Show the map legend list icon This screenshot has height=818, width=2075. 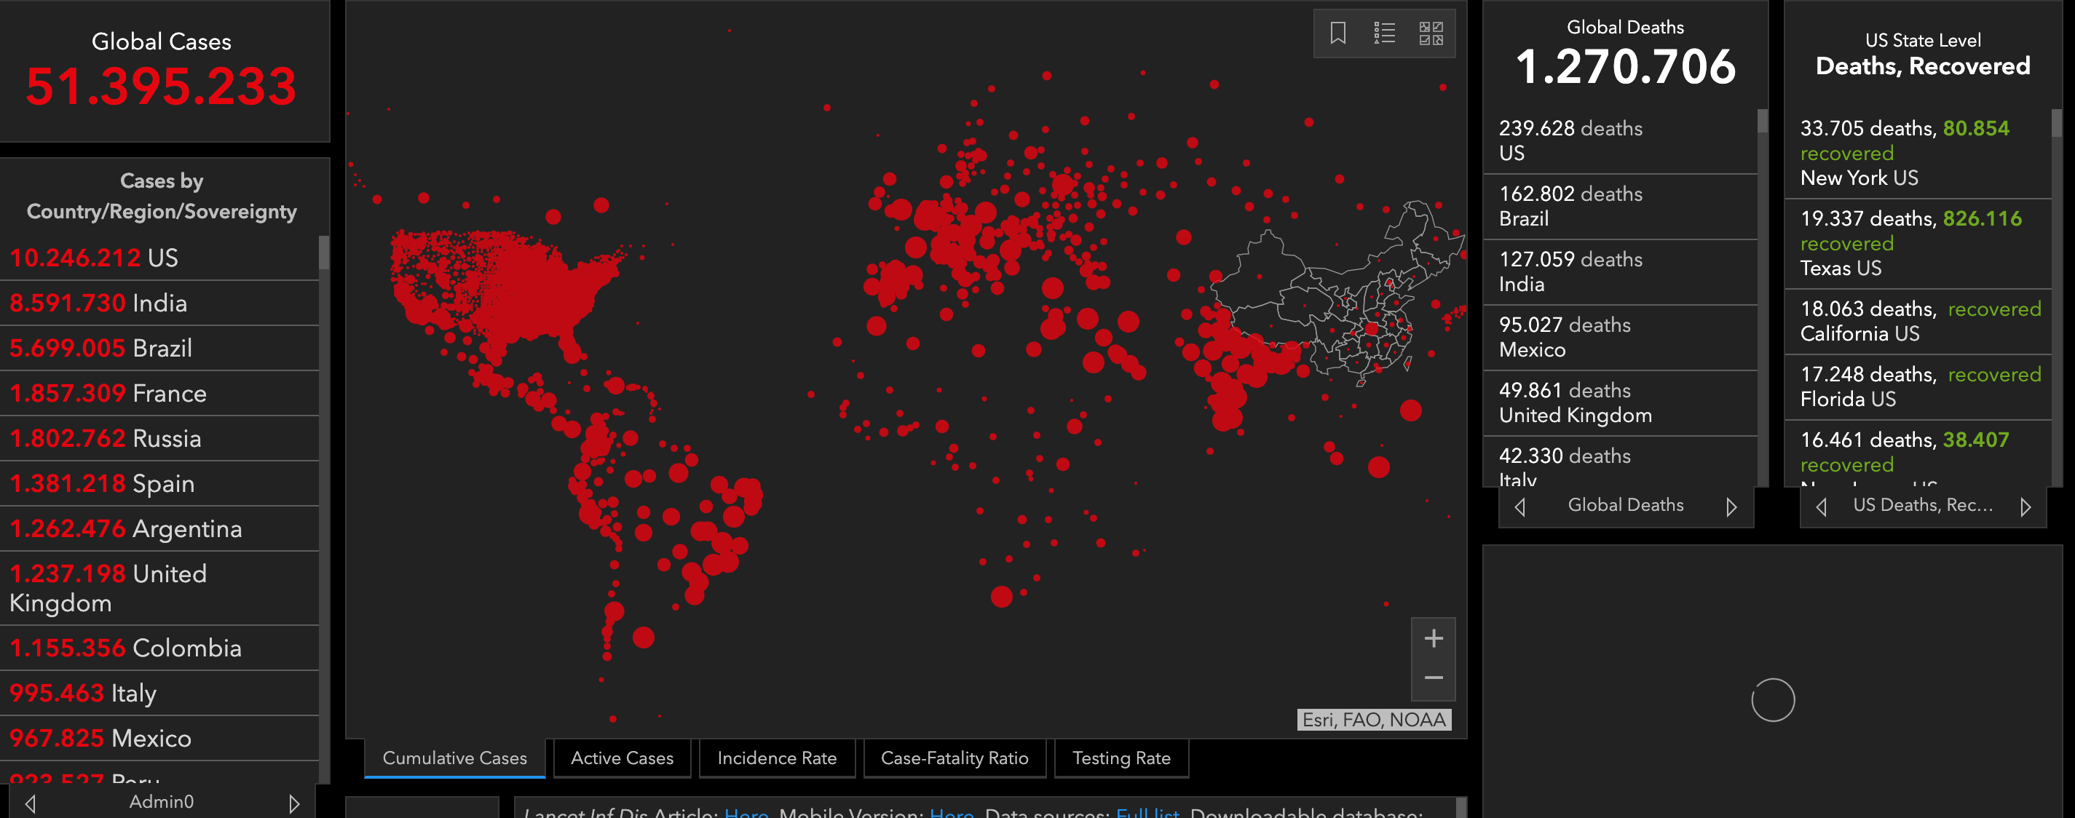[1384, 33]
